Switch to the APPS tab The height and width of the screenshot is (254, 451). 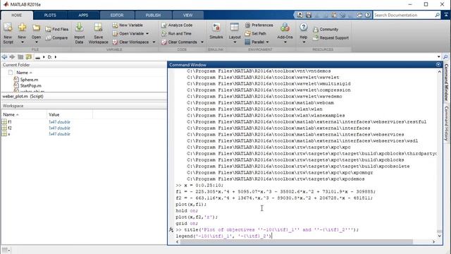pyautogui.click(x=83, y=16)
